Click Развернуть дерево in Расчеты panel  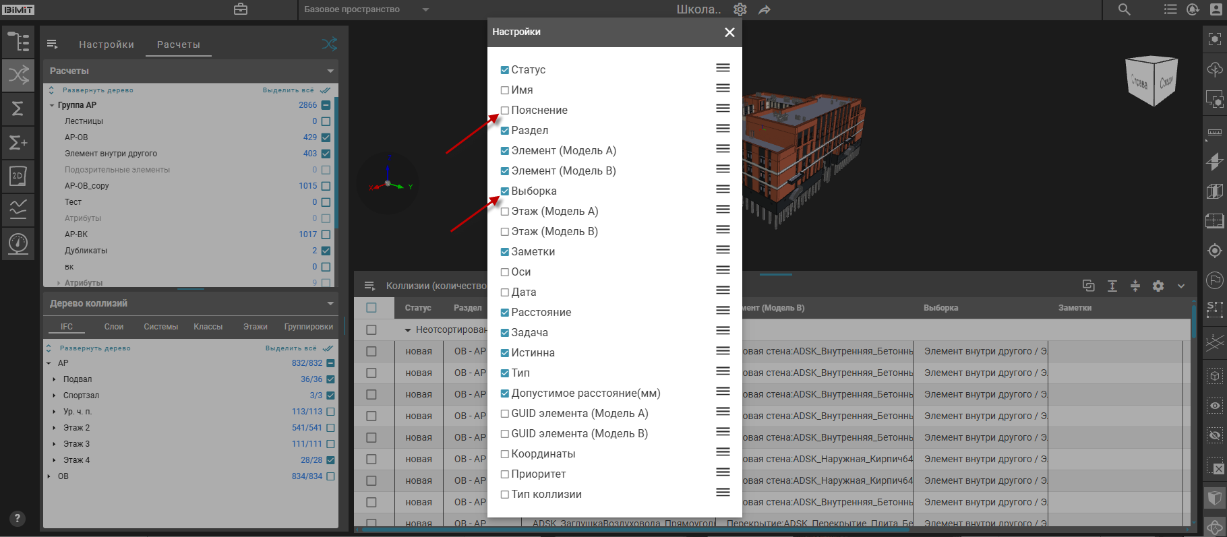97,90
